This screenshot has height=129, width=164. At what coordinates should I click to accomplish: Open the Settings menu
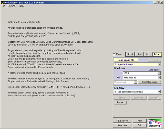[x=12, y=6]
